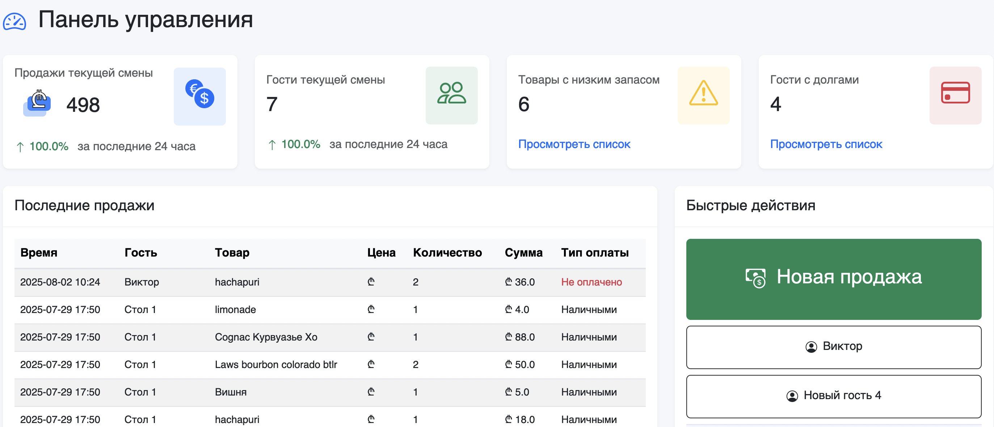Click the lari coin sales icon

(37, 103)
